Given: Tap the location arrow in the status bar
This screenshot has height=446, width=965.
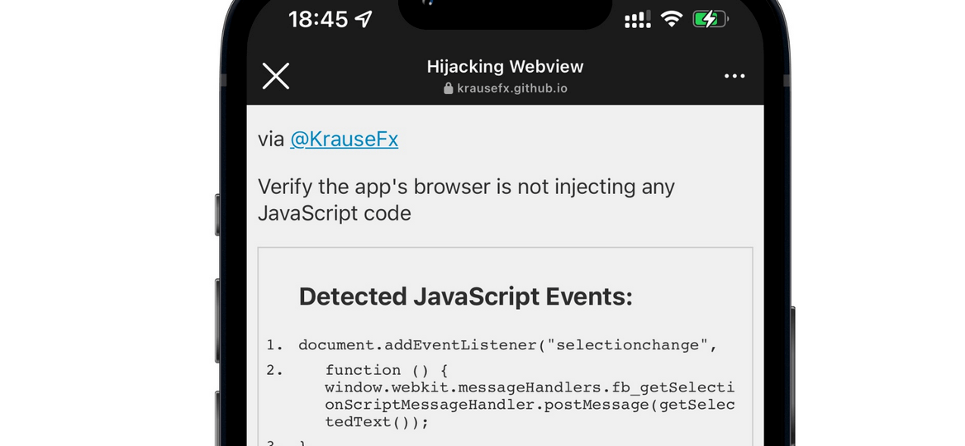Looking at the screenshot, I should pyautogui.click(x=364, y=19).
